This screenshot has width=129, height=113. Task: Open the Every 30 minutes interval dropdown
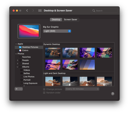(82, 89)
